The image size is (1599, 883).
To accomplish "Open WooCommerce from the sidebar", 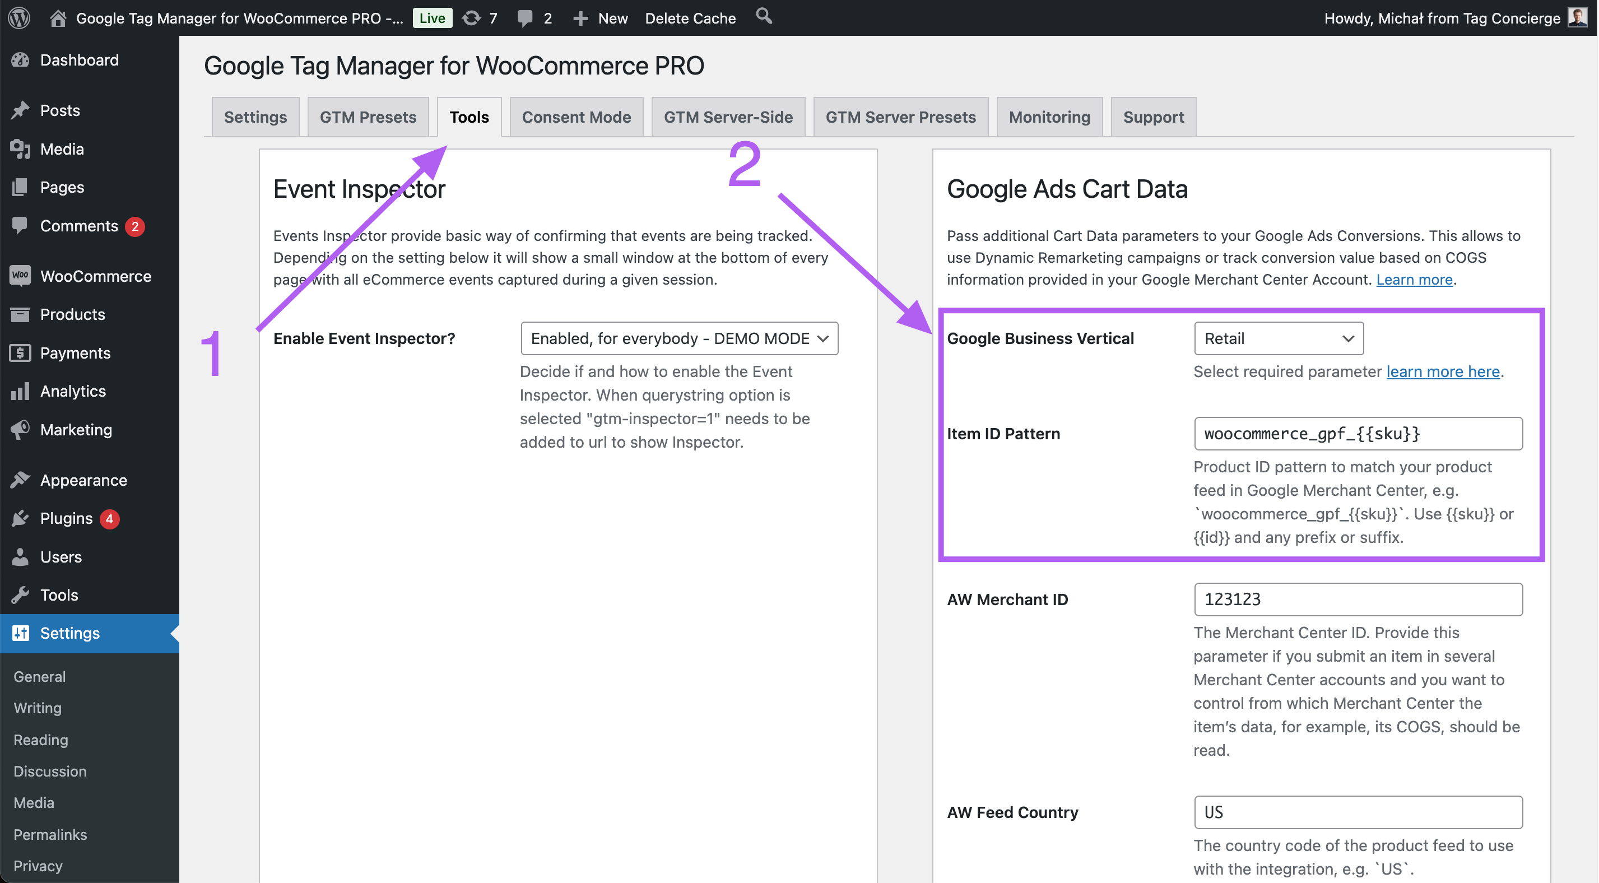I will pos(95,276).
